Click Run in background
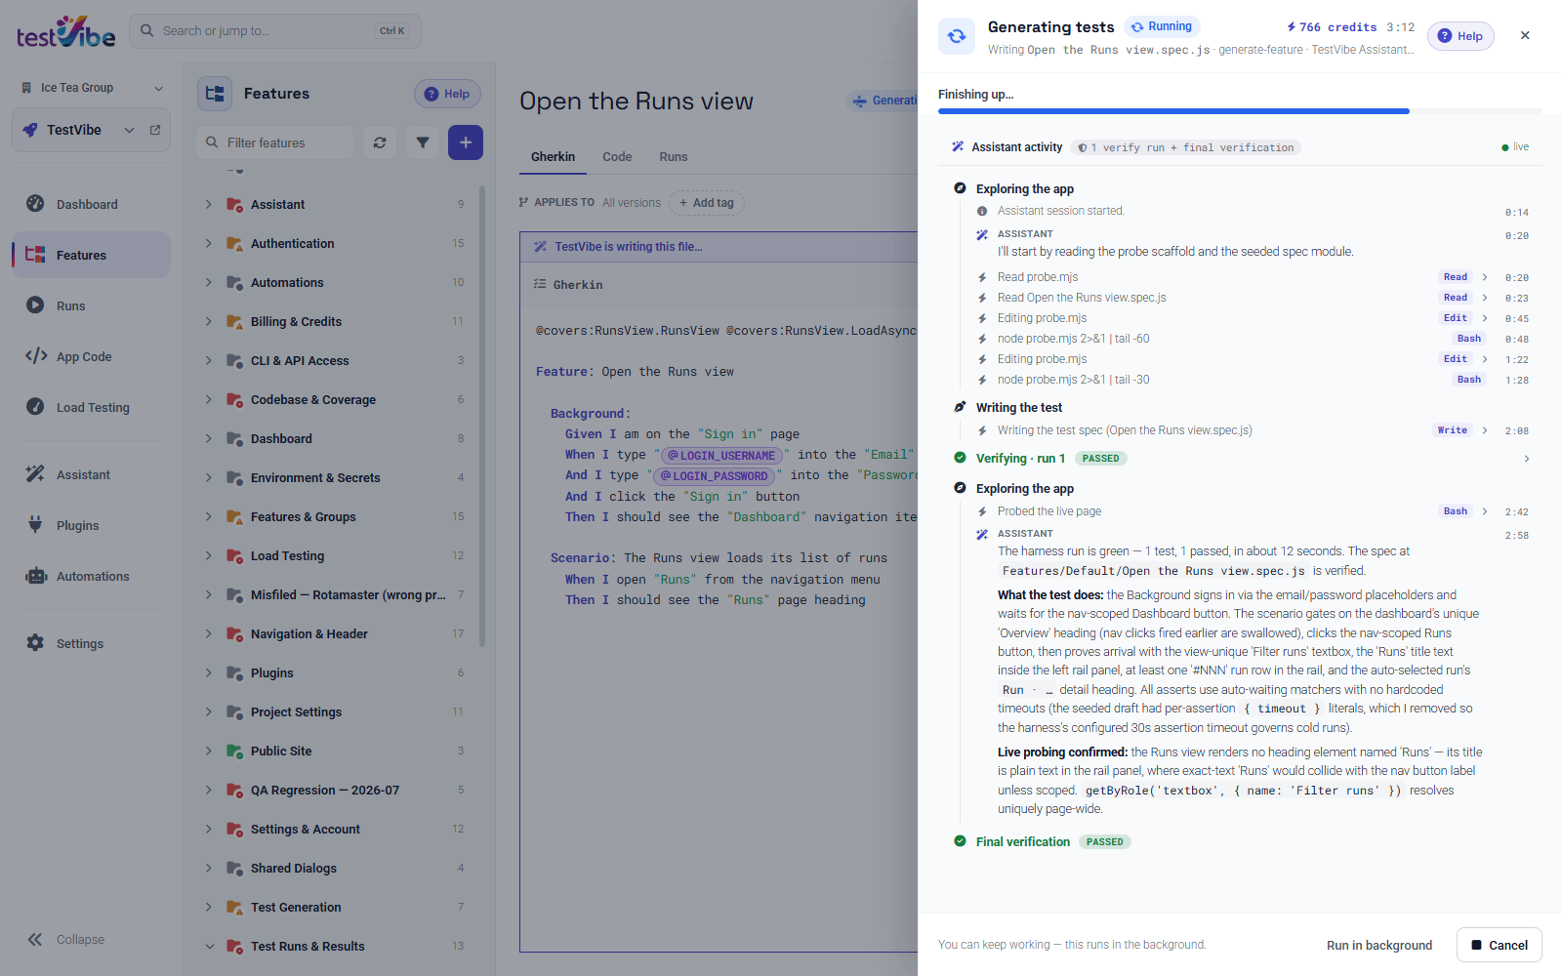Screen dimensions: 1562x976 [x=1379, y=945]
